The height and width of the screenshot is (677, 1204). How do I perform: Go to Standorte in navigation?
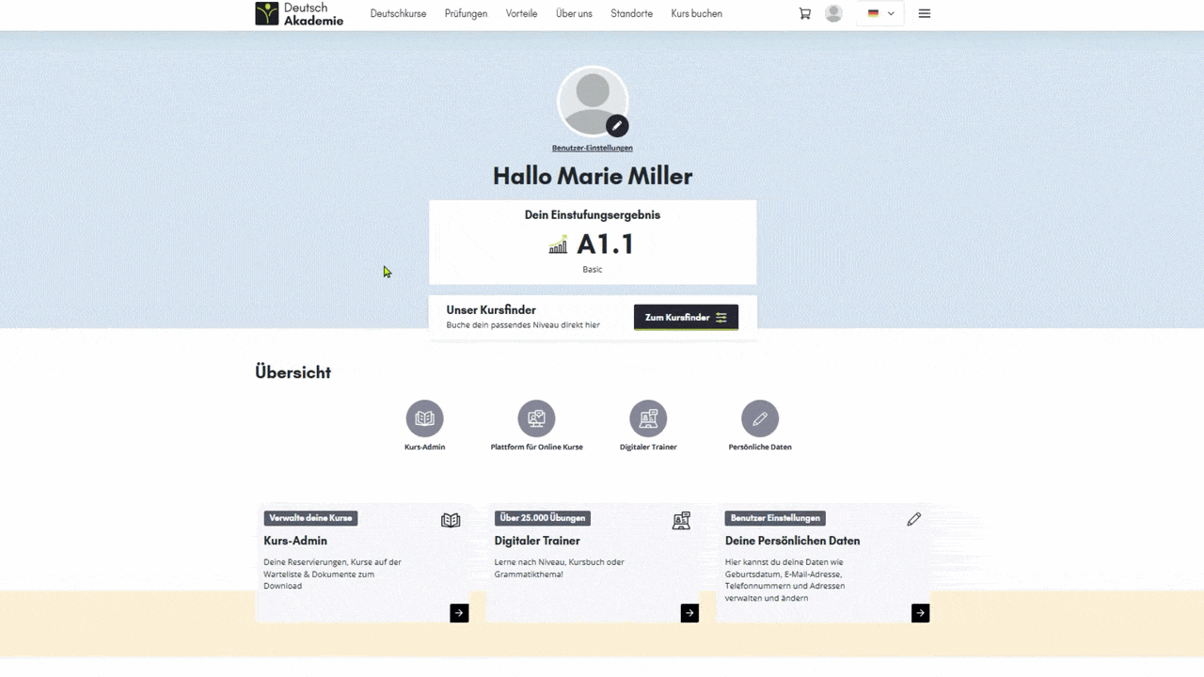tap(631, 14)
